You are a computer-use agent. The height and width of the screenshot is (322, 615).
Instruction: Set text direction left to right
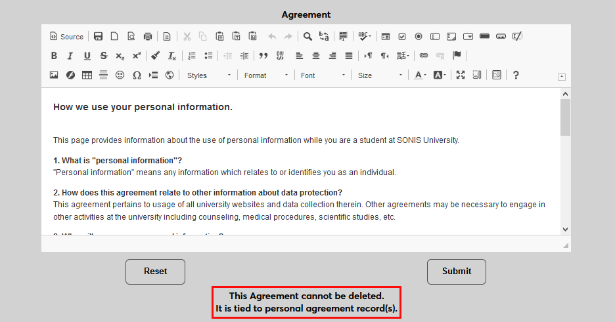(368, 56)
